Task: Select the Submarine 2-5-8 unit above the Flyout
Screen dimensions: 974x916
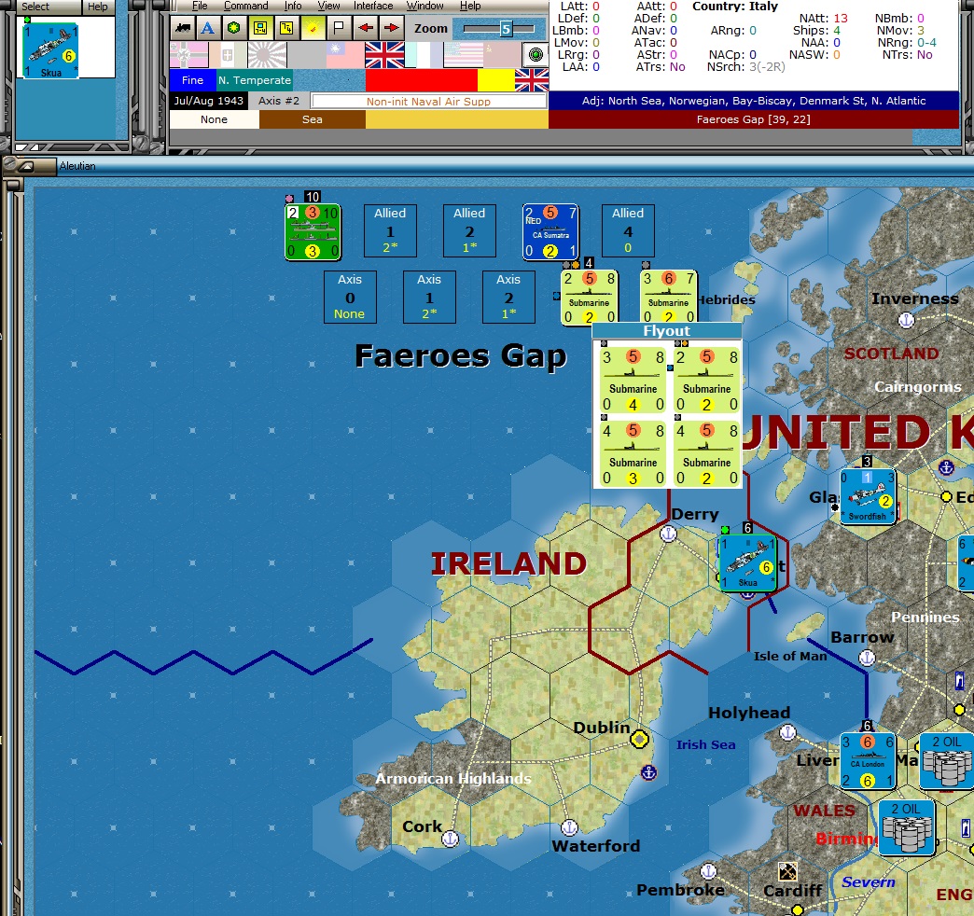Action: [x=589, y=298]
